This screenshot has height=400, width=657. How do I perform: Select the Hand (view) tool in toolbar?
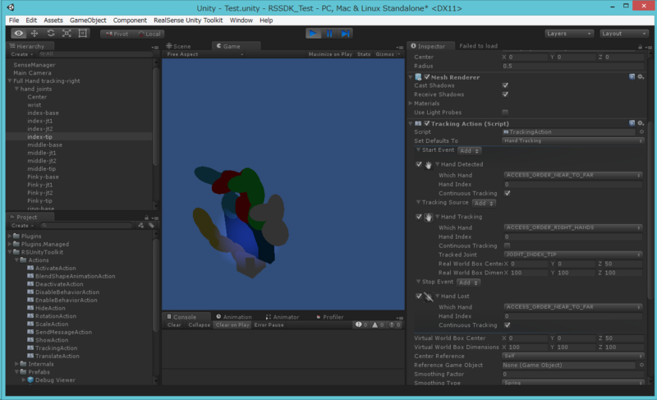18,34
